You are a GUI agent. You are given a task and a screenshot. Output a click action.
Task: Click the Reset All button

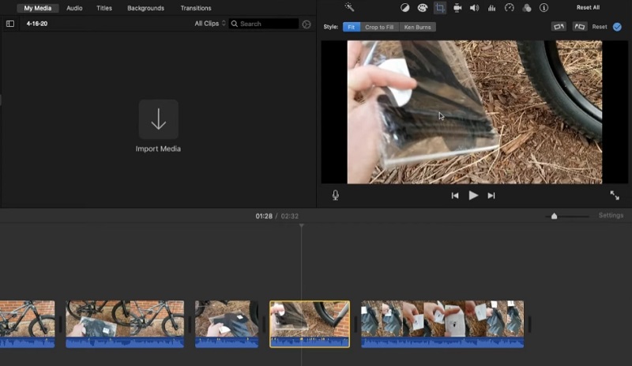(588, 8)
